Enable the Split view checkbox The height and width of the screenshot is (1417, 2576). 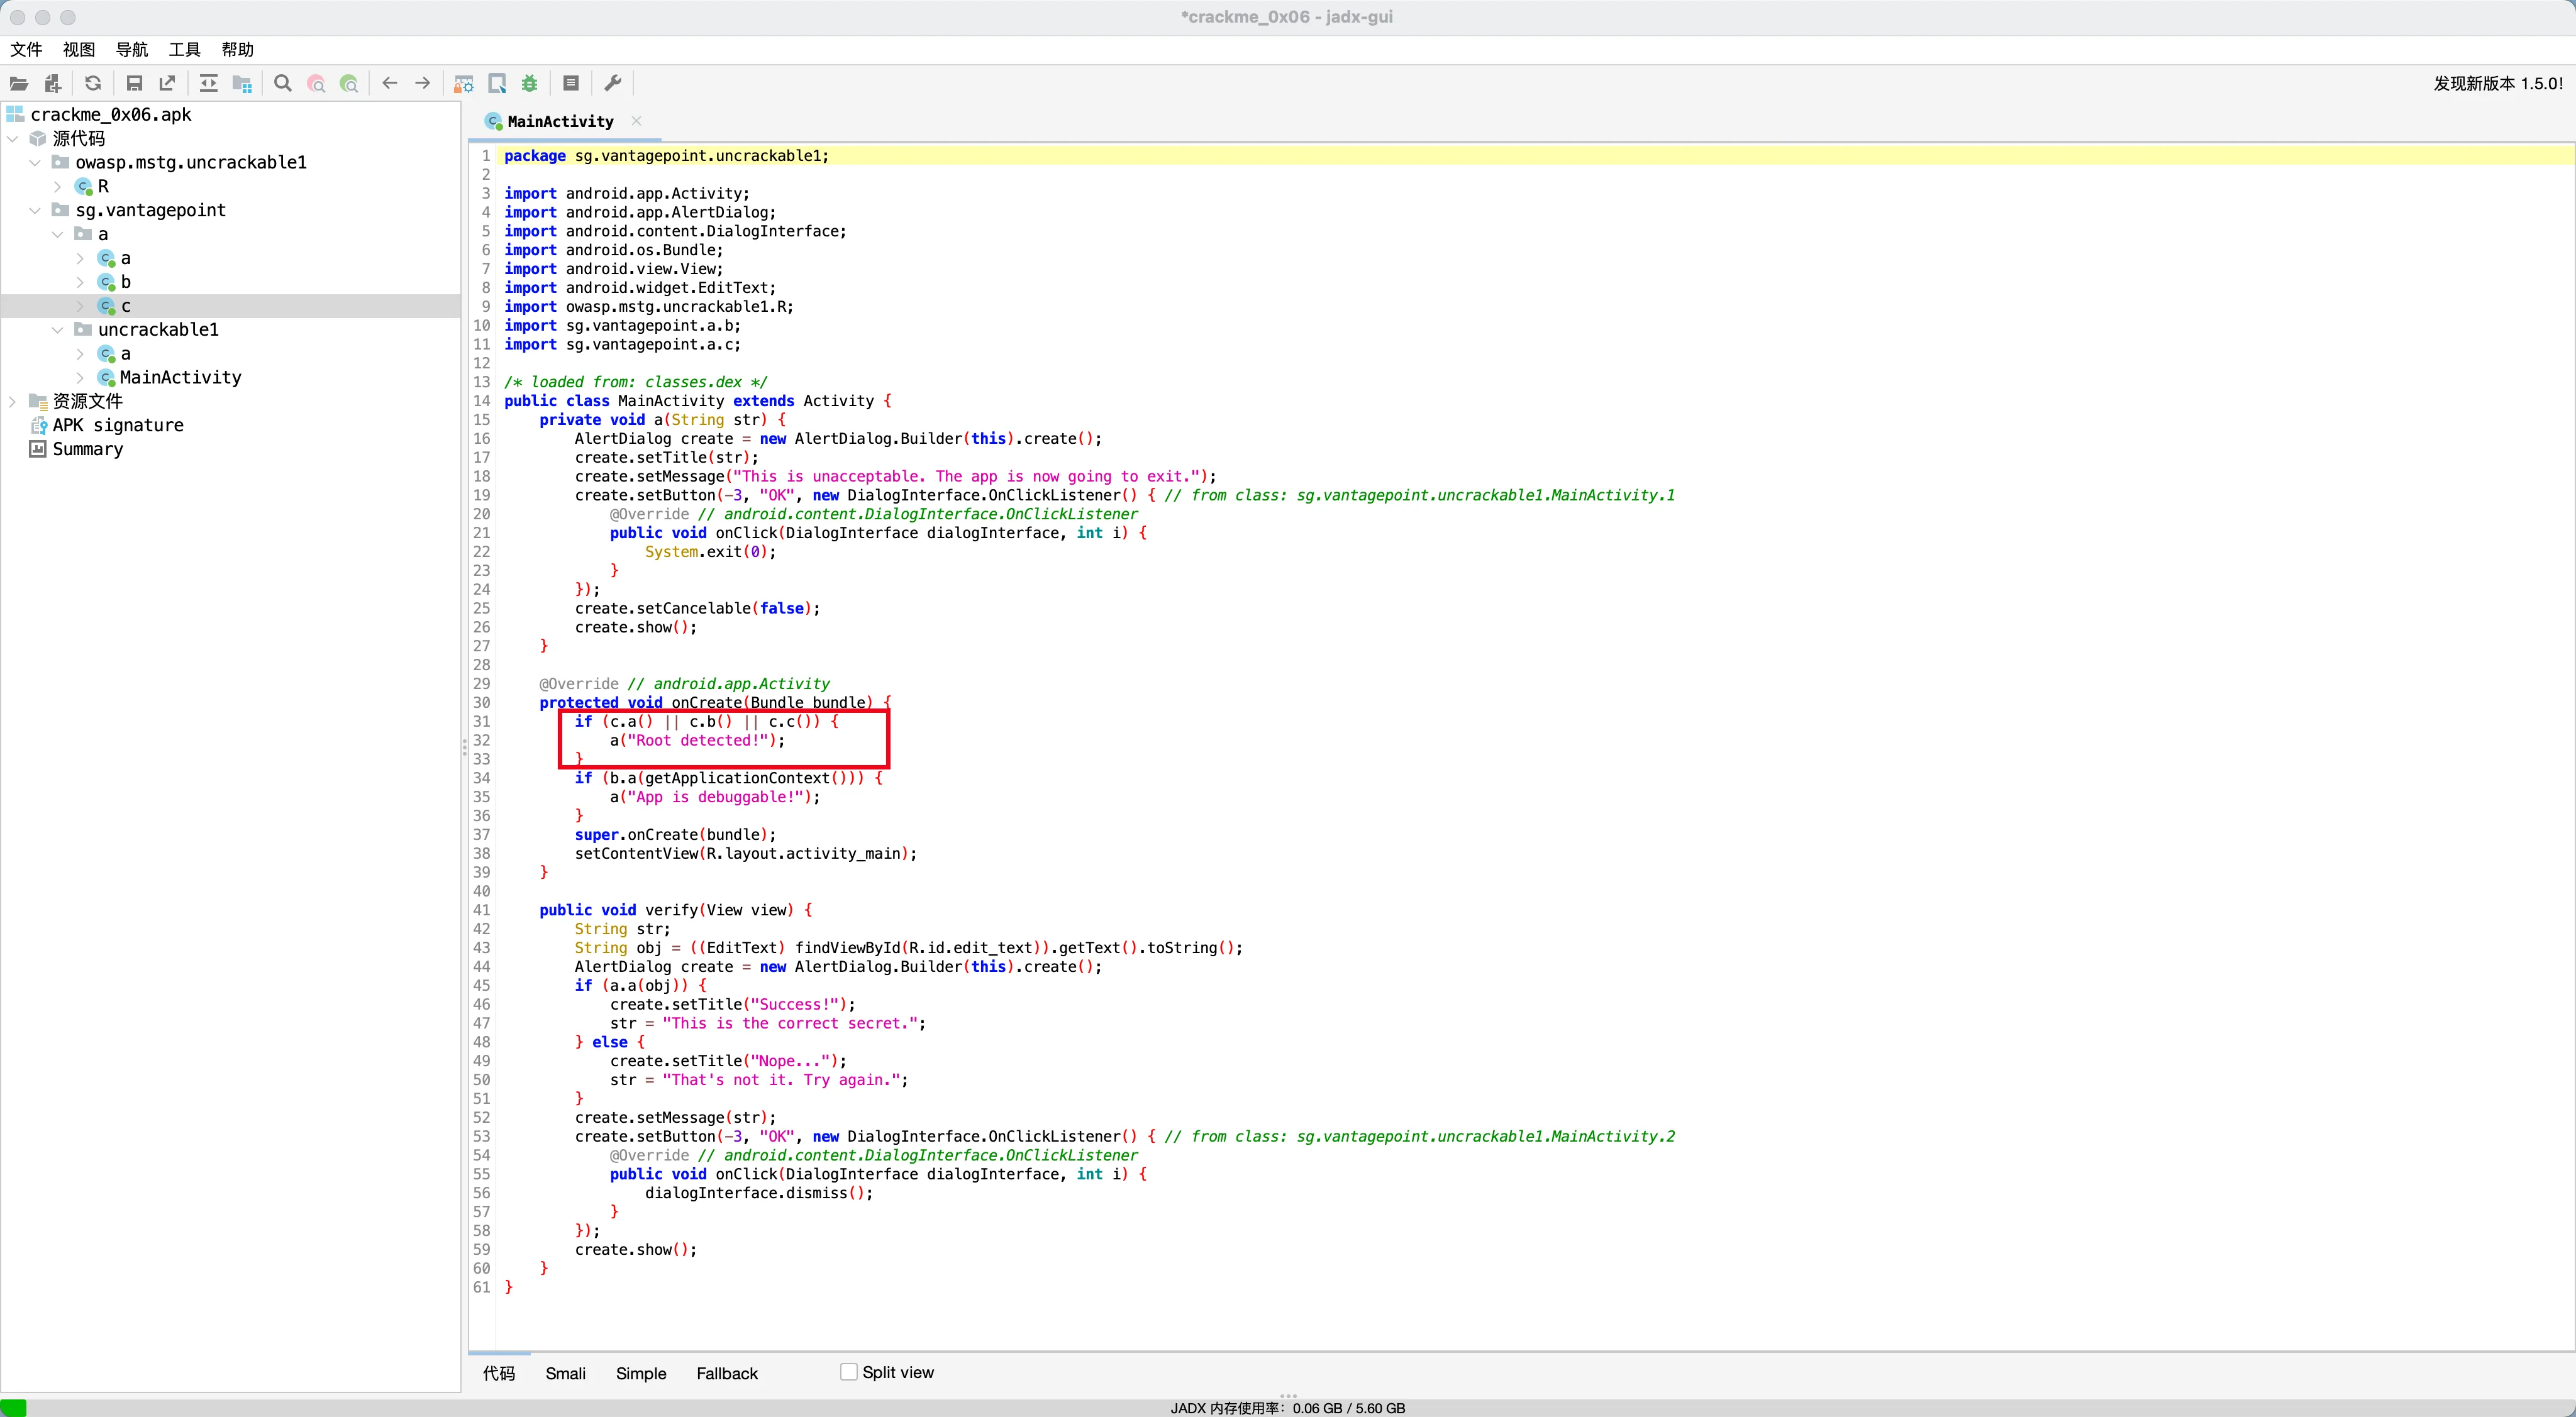(848, 1372)
